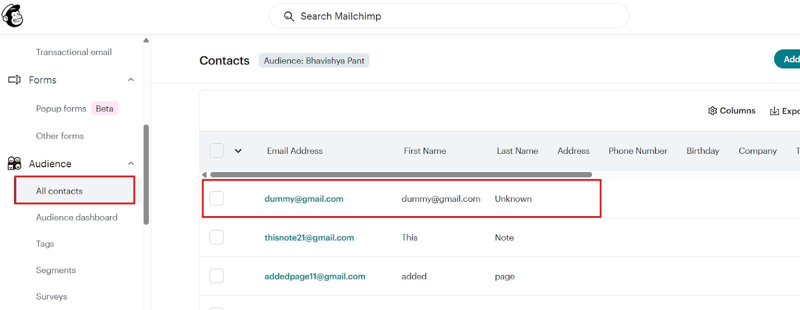Select All contacts in sidebar
Image resolution: width=800 pixels, height=310 pixels.
(x=75, y=190)
